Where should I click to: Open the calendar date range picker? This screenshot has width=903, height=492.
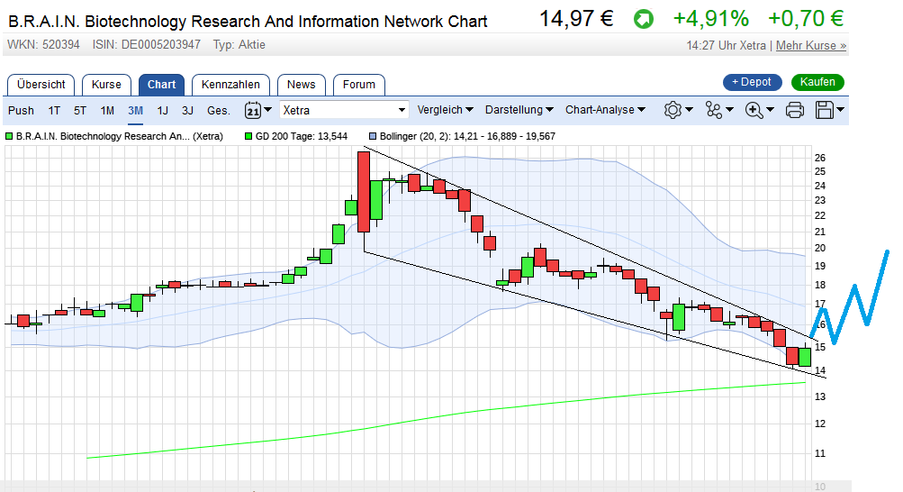pyautogui.click(x=257, y=110)
